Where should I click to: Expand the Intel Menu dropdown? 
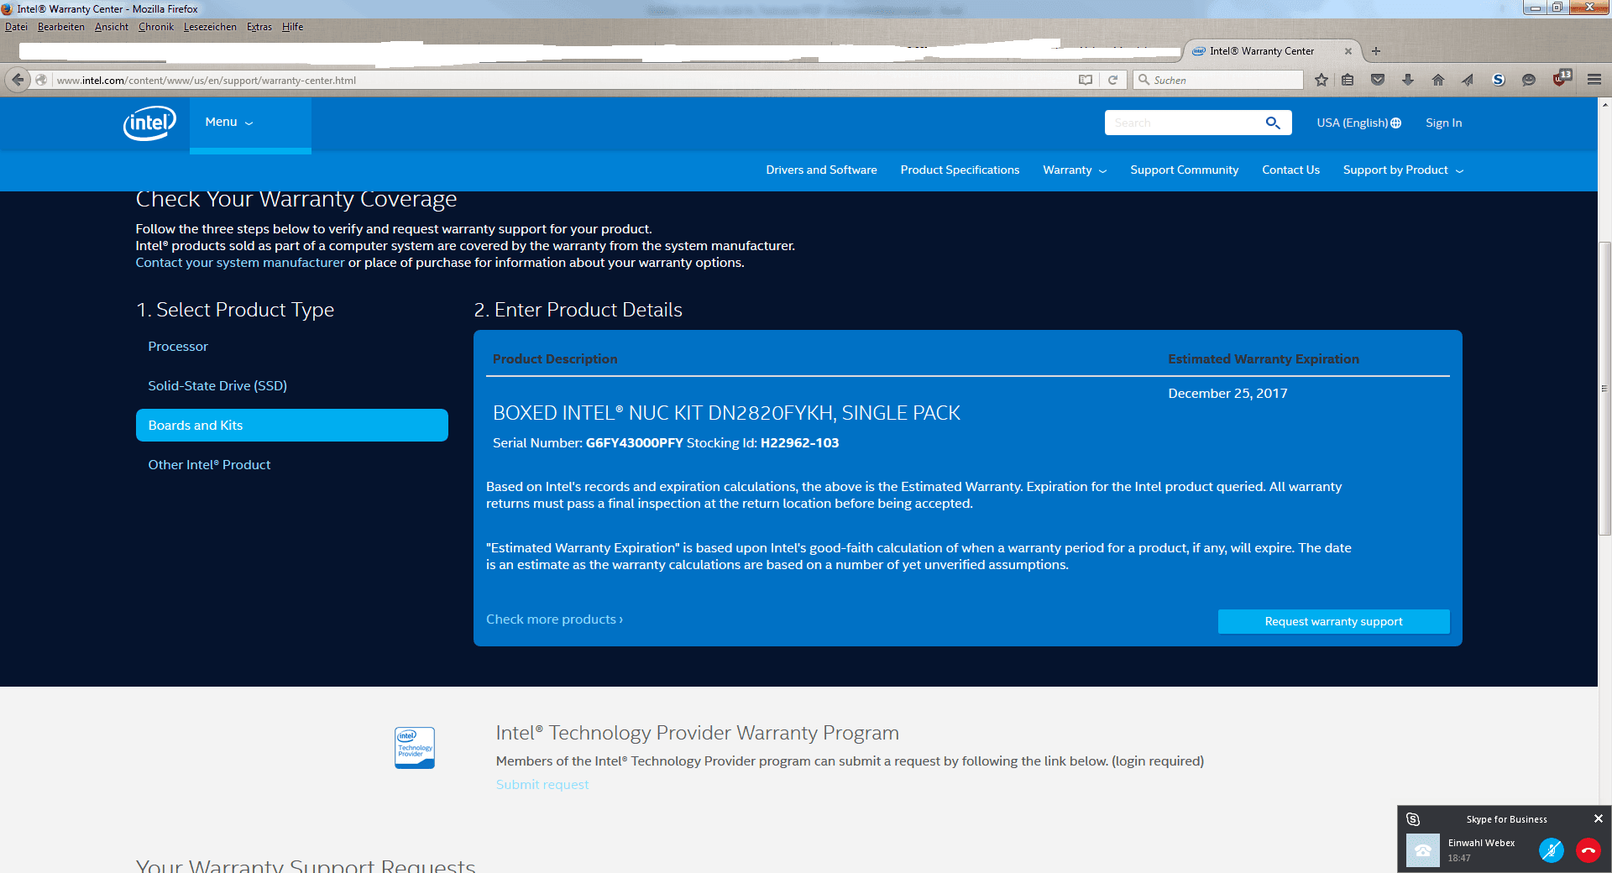click(229, 123)
